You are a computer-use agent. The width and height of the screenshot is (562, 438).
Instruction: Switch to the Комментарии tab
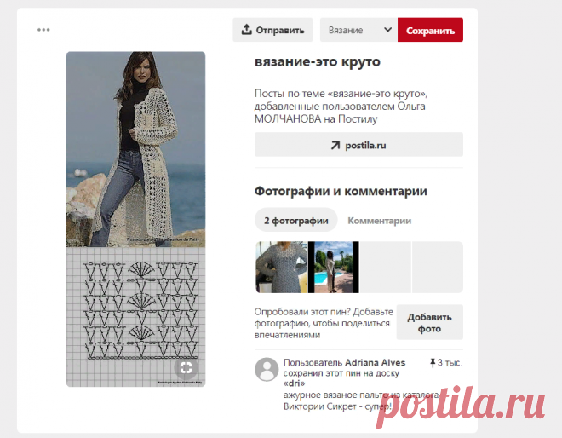tap(379, 221)
